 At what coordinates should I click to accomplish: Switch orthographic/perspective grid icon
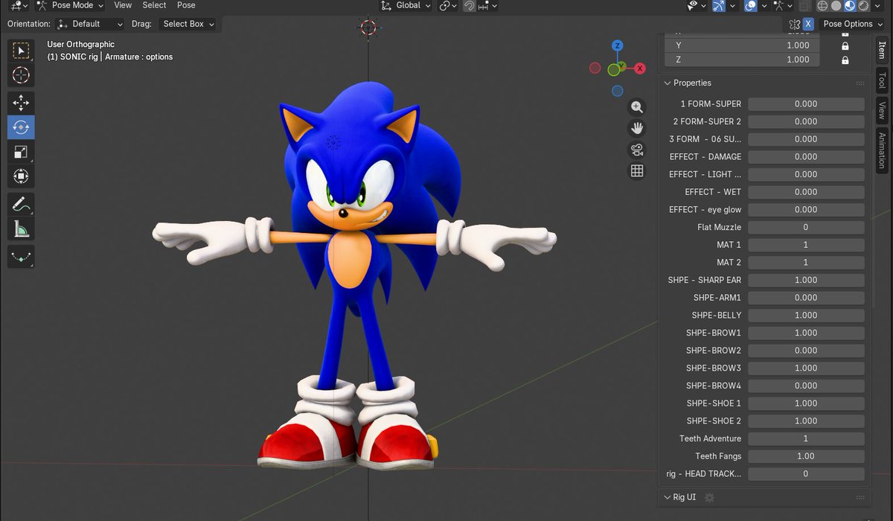point(637,171)
